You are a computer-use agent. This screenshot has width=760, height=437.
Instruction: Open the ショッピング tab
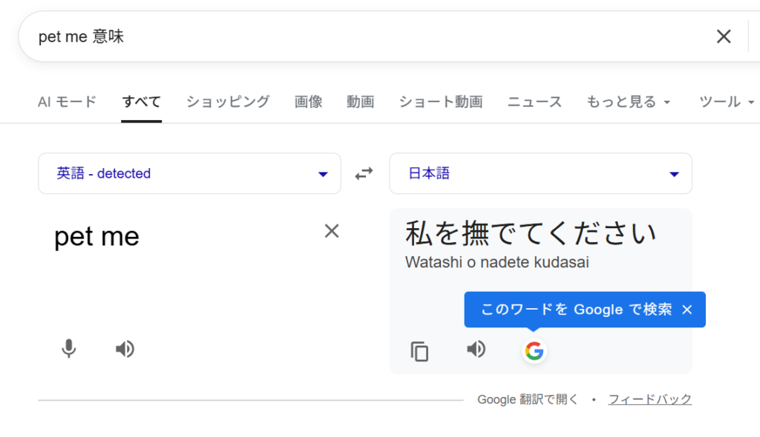(228, 102)
